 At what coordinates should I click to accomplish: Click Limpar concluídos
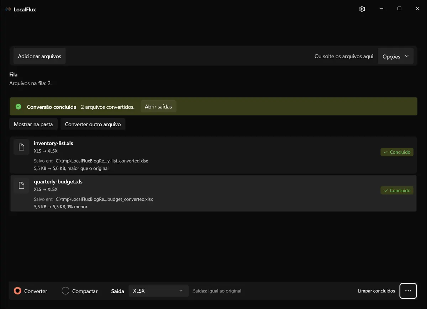coord(376,291)
